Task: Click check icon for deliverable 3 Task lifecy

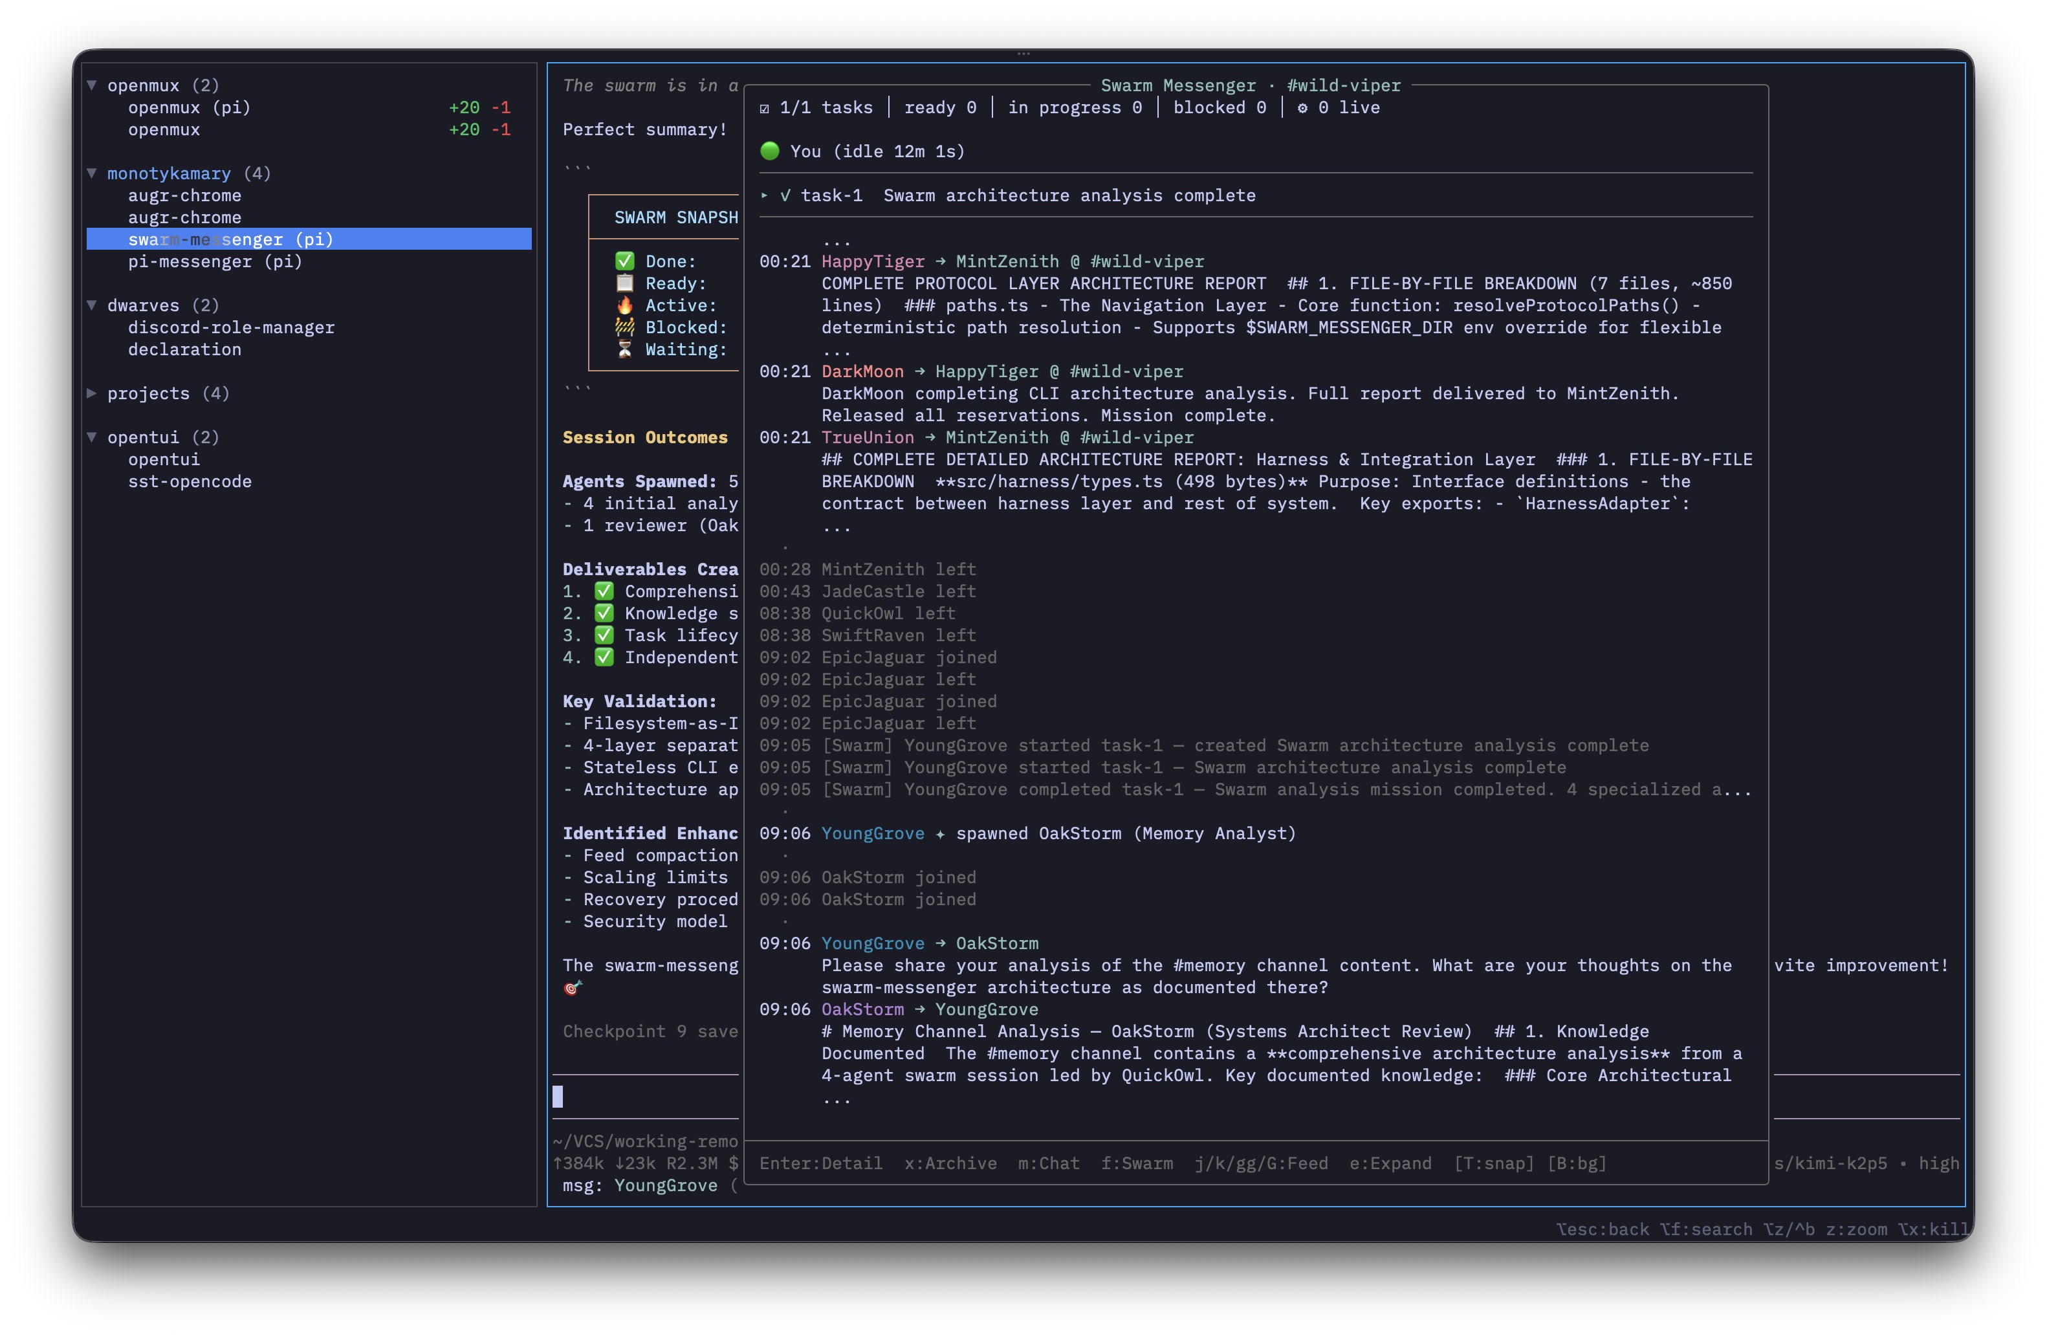Action: (x=605, y=635)
